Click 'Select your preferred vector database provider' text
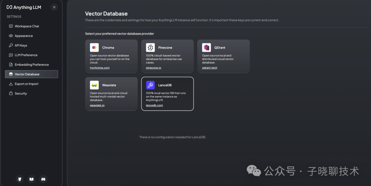Image resolution: width=371 pixels, height=186 pixels. pos(120,34)
